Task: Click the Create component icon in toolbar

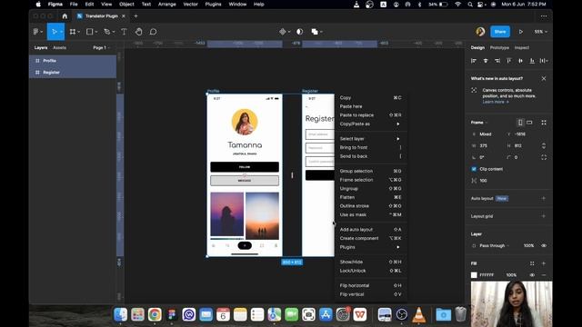Action: point(283,32)
